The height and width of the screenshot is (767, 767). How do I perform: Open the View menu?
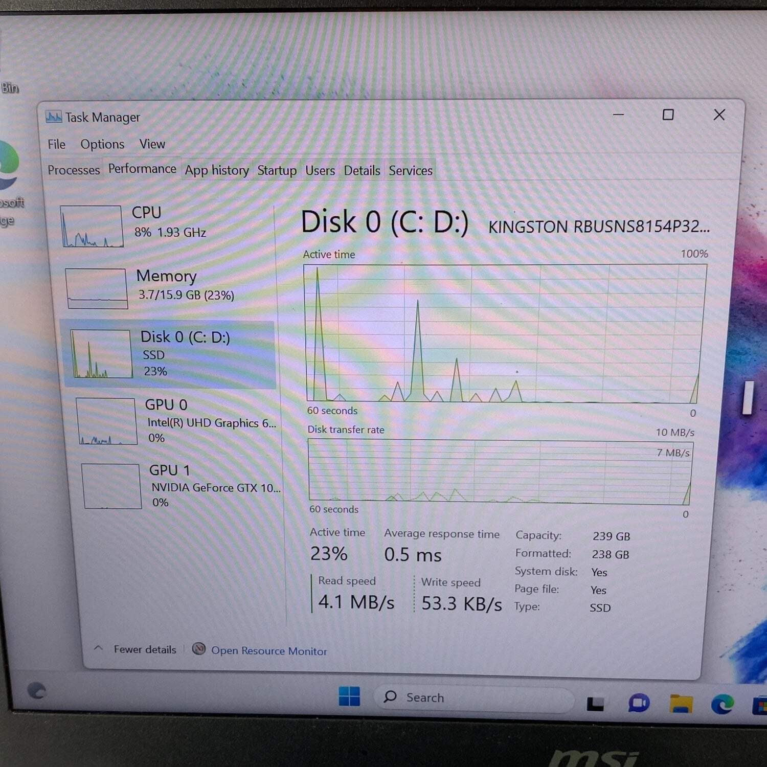pyautogui.click(x=152, y=144)
